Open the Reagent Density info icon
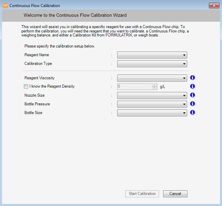The image size is (222, 206). [192, 86]
